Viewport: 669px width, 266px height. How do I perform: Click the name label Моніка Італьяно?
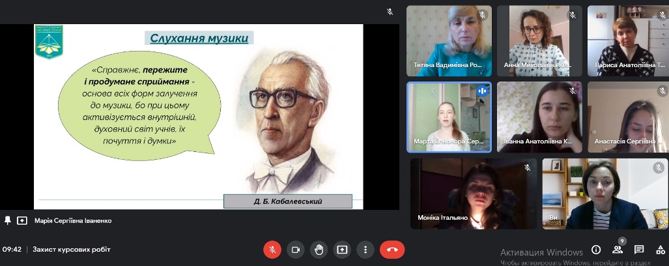(x=444, y=218)
